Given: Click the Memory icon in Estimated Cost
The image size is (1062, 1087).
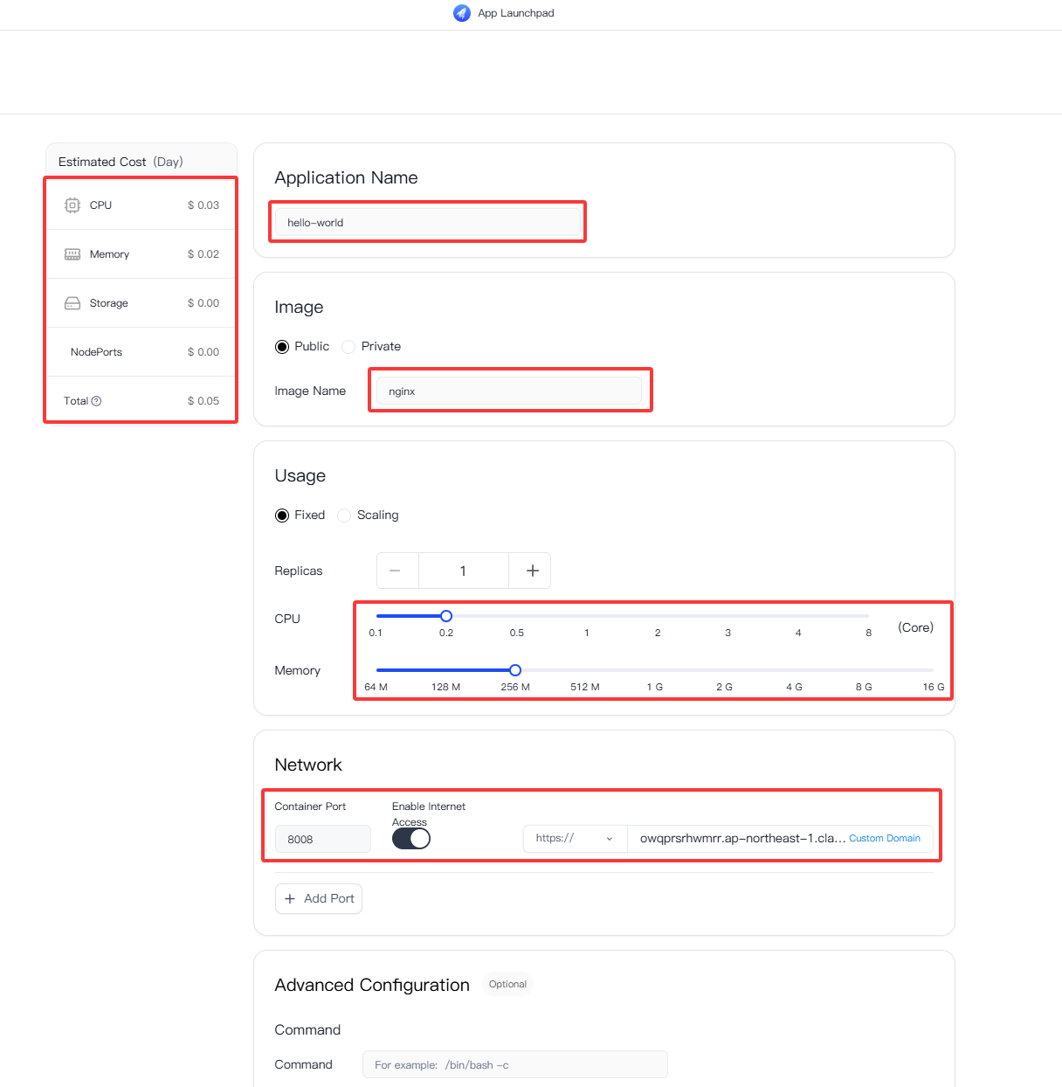Looking at the screenshot, I should click(72, 254).
